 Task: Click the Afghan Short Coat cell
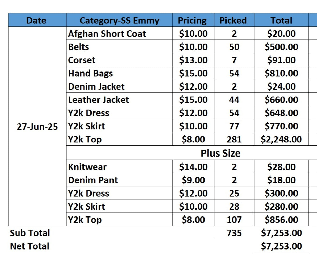tap(119, 33)
